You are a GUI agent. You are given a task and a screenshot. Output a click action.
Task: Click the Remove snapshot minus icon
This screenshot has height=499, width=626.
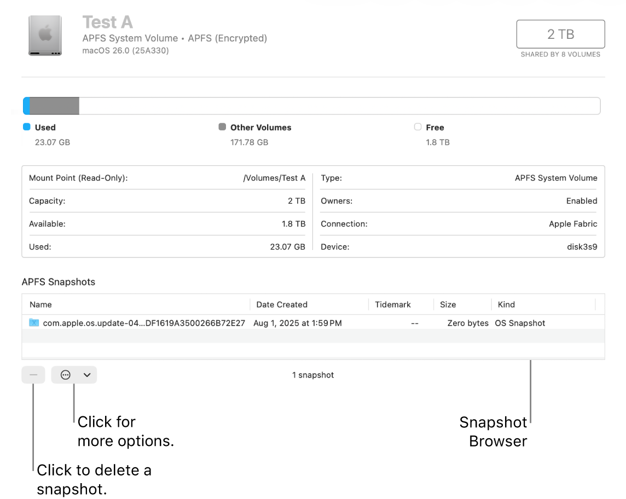click(x=33, y=375)
